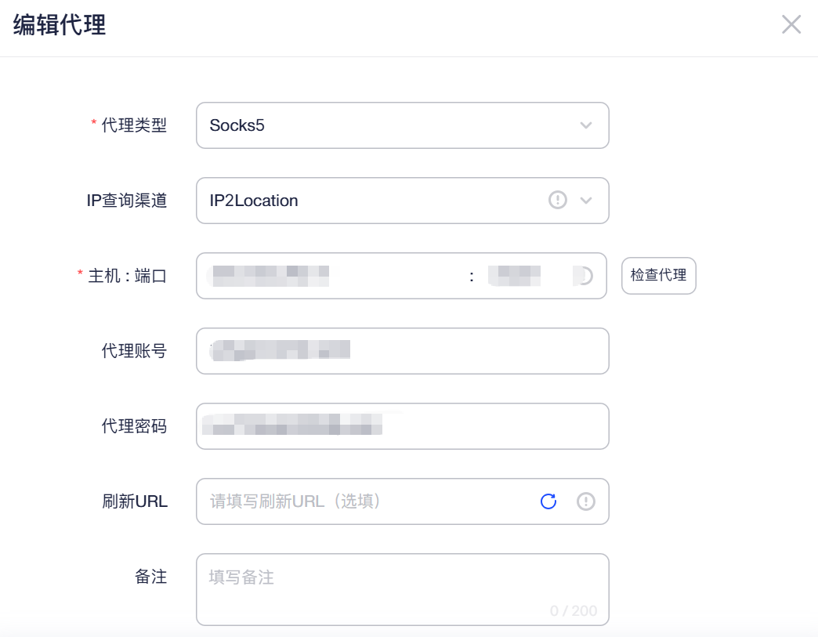Focus the 代理密码 input field
This screenshot has height=637, width=818.
[x=402, y=425]
